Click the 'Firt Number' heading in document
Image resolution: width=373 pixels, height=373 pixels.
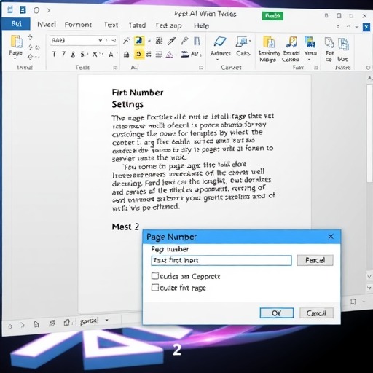coord(138,93)
